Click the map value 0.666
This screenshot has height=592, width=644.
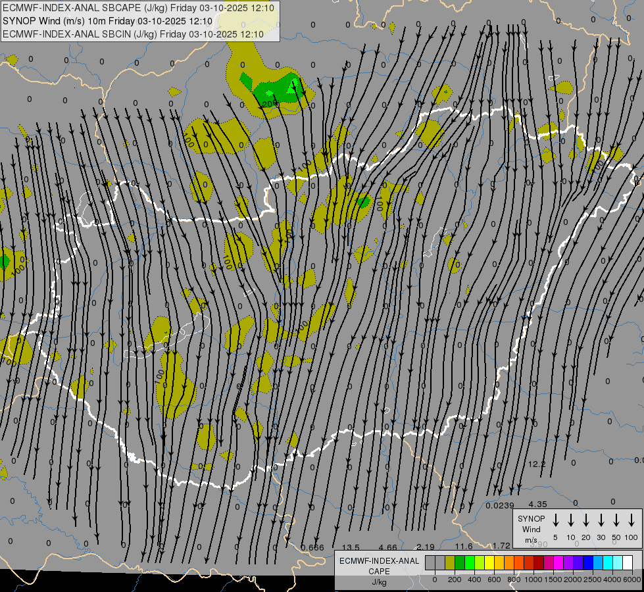312,548
